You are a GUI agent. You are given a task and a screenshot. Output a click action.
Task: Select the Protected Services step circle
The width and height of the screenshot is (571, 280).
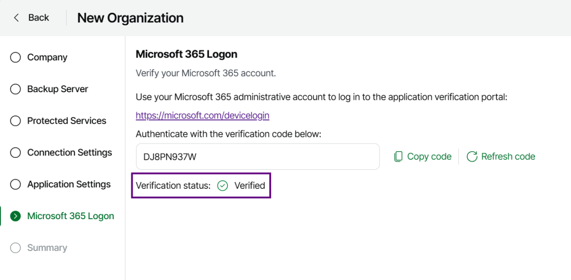[16, 121]
